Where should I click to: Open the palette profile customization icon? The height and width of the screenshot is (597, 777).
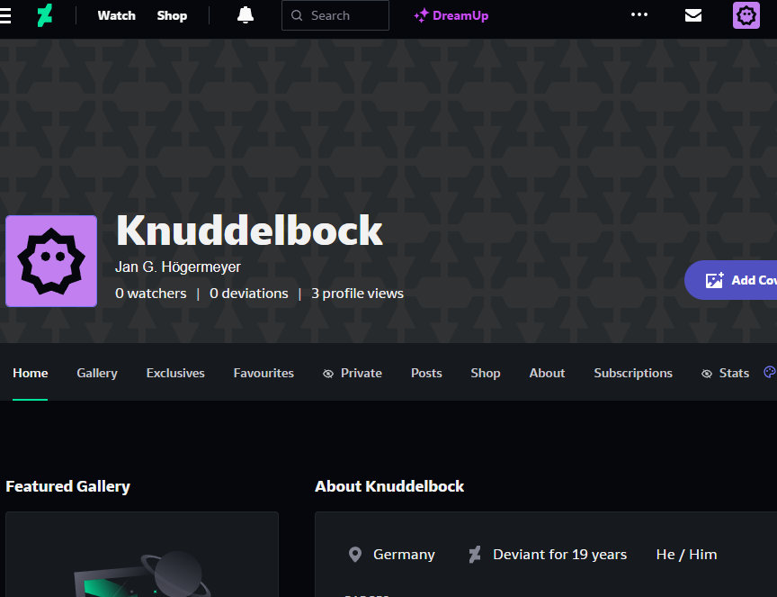click(x=771, y=372)
